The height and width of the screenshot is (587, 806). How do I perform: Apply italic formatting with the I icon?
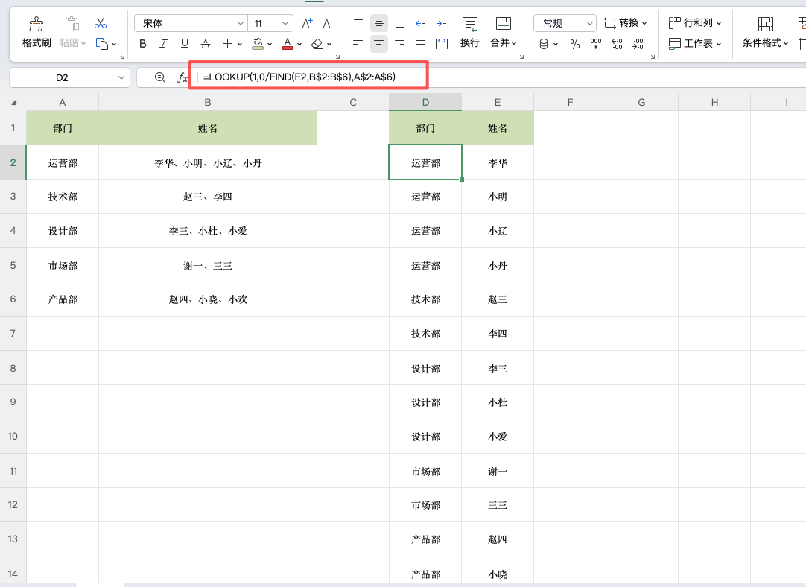point(162,43)
